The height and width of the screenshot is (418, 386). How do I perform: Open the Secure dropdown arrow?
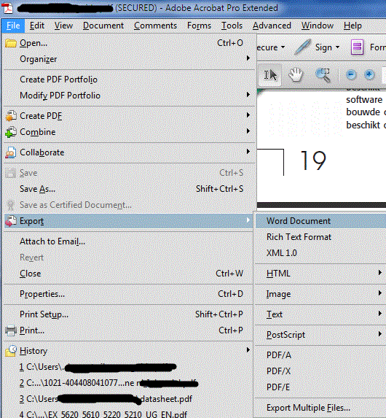[283, 47]
